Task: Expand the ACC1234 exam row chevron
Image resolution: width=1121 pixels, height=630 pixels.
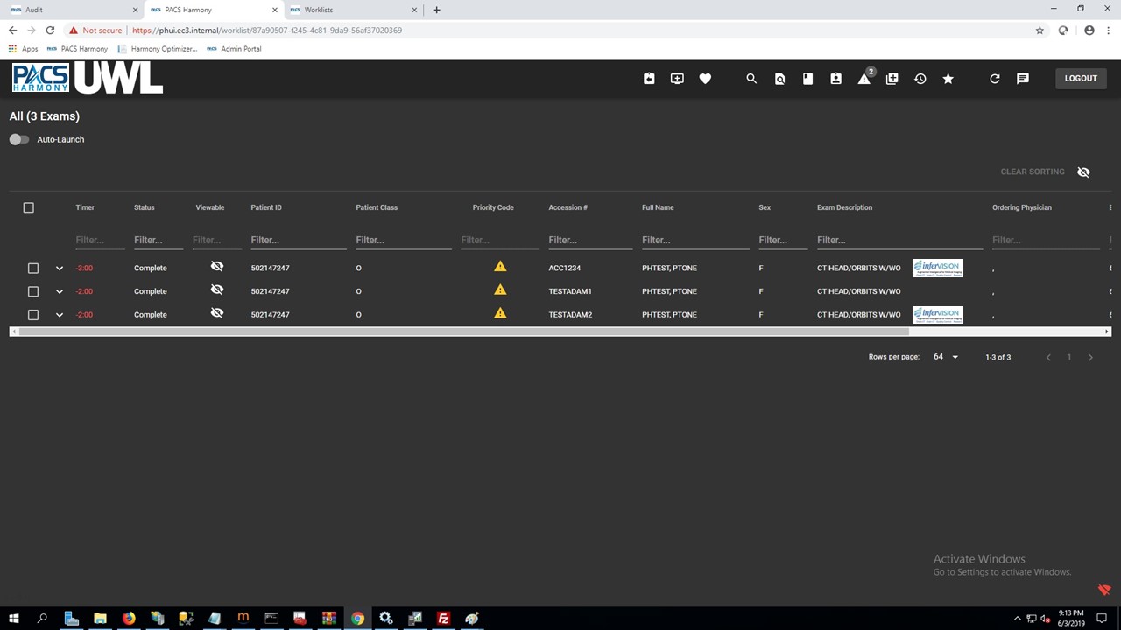Action: [x=60, y=269]
